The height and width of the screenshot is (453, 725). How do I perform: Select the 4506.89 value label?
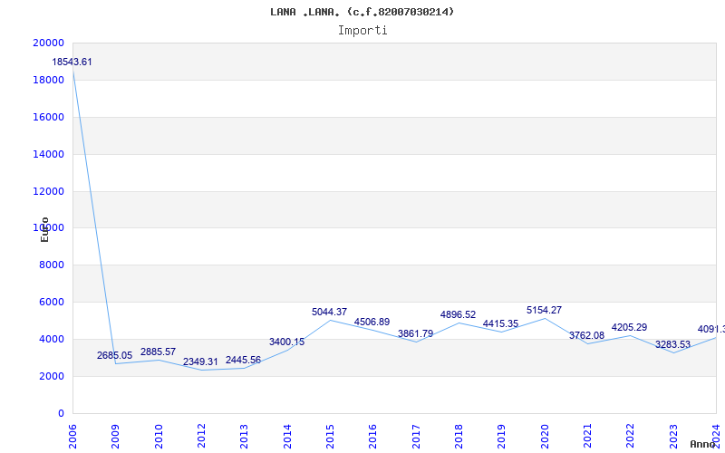tap(372, 322)
